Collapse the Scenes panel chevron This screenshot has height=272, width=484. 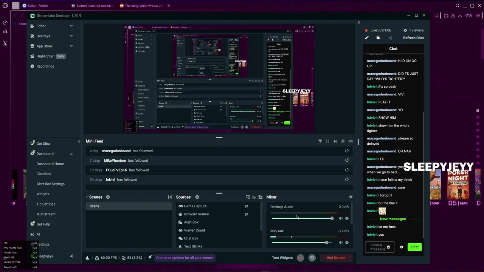click(x=87, y=197)
